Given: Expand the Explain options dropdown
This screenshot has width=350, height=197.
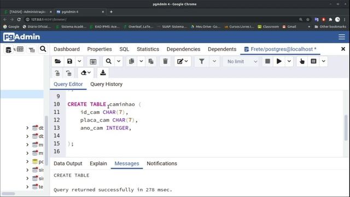Looking at the screenshot, I should click(x=323, y=61).
